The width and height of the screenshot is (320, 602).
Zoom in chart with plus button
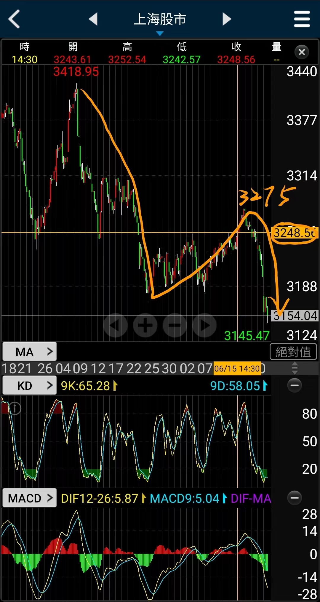click(145, 325)
